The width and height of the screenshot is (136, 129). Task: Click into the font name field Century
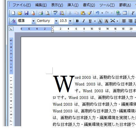(45, 21)
